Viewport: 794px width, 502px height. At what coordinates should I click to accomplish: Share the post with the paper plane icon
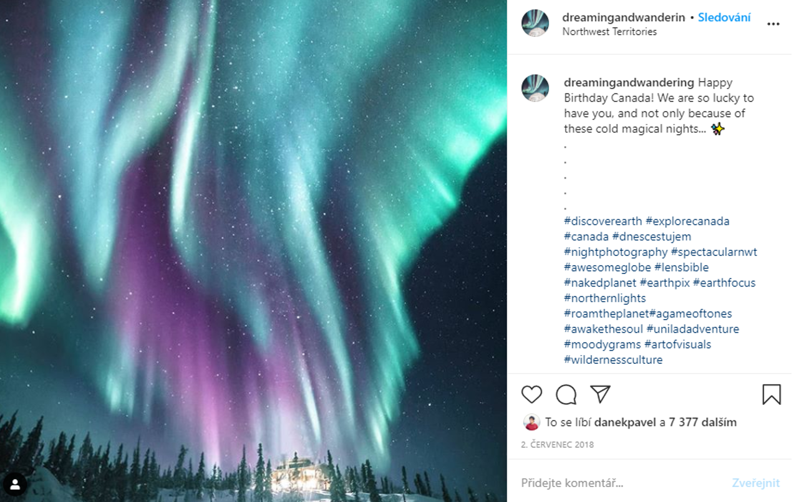pos(600,394)
